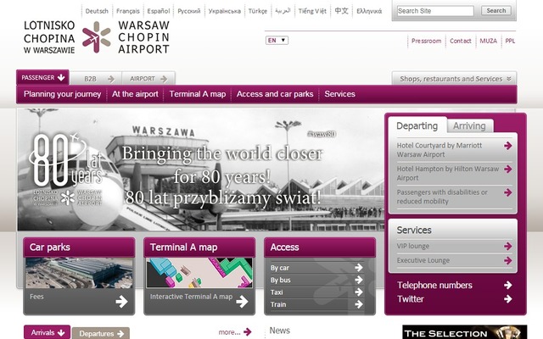Switch language to 中文
543x339 pixels.
(341, 11)
